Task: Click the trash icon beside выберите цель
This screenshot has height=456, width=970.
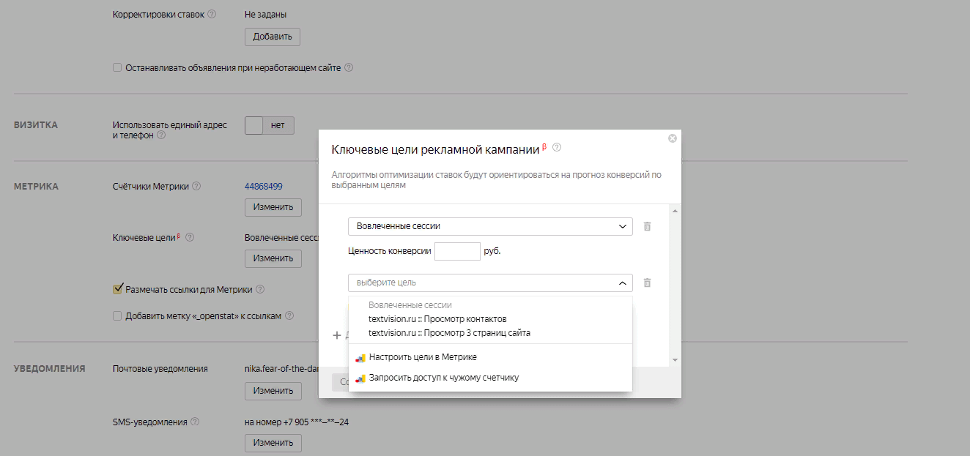Action: [647, 283]
